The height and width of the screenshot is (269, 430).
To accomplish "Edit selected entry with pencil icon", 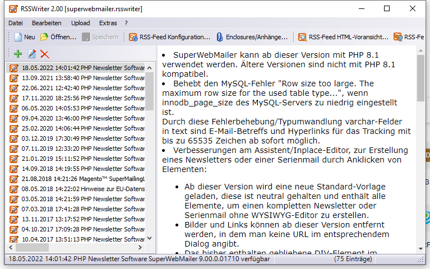I will [32, 54].
